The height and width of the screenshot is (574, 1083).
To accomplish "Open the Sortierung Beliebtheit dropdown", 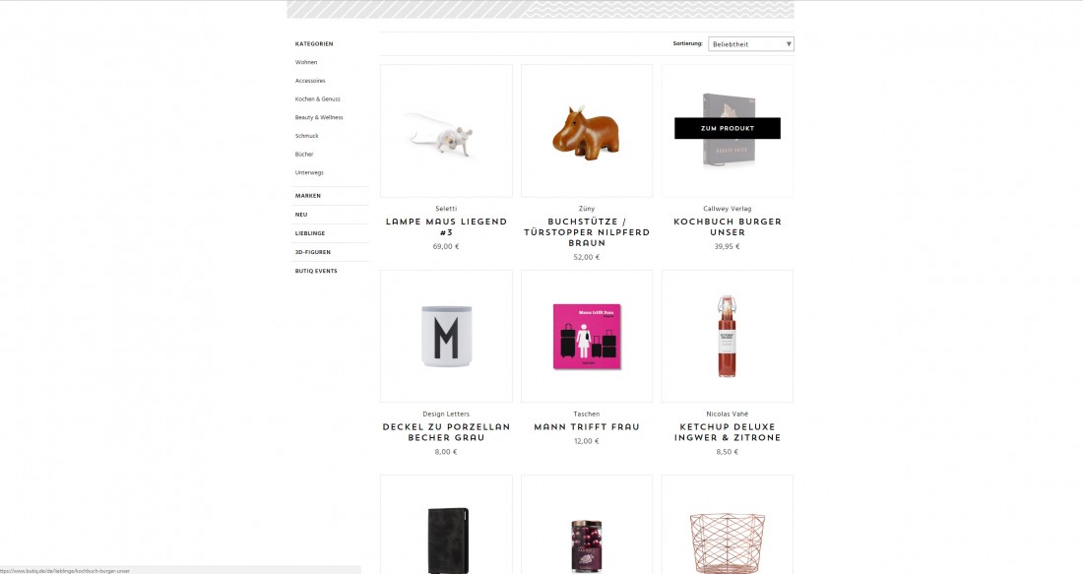I will (x=751, y=44).
